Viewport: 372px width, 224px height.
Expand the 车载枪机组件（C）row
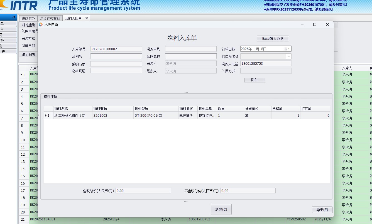pos(55,115)
